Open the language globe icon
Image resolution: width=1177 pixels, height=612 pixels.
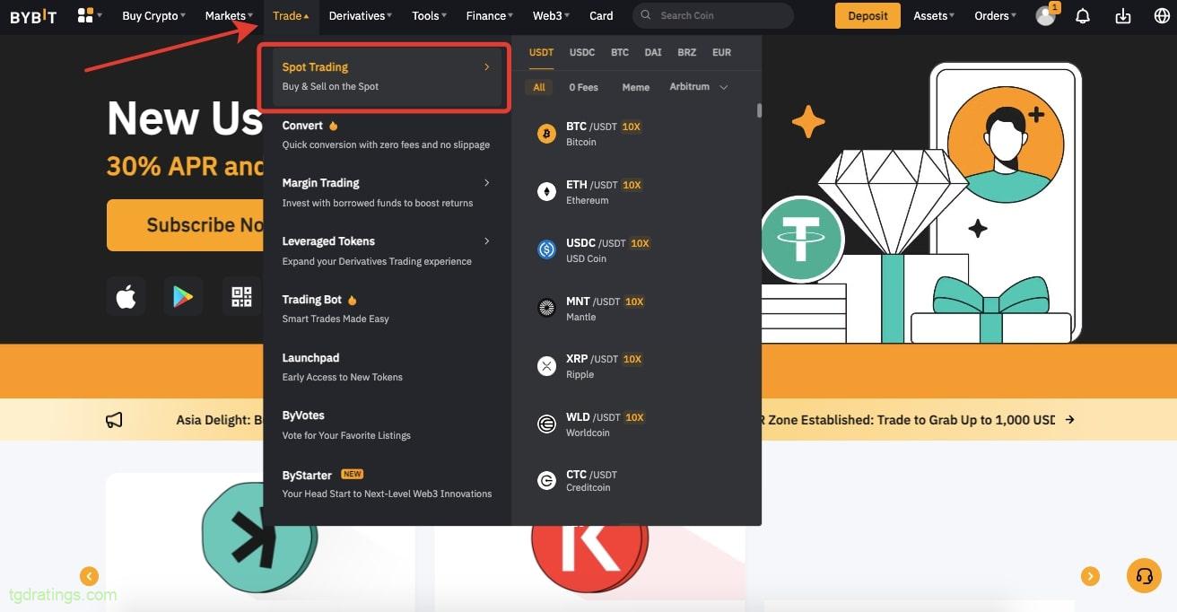pos(1162,16)
